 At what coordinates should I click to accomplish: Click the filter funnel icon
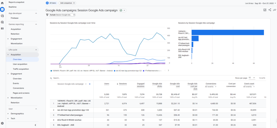[47, 15]
